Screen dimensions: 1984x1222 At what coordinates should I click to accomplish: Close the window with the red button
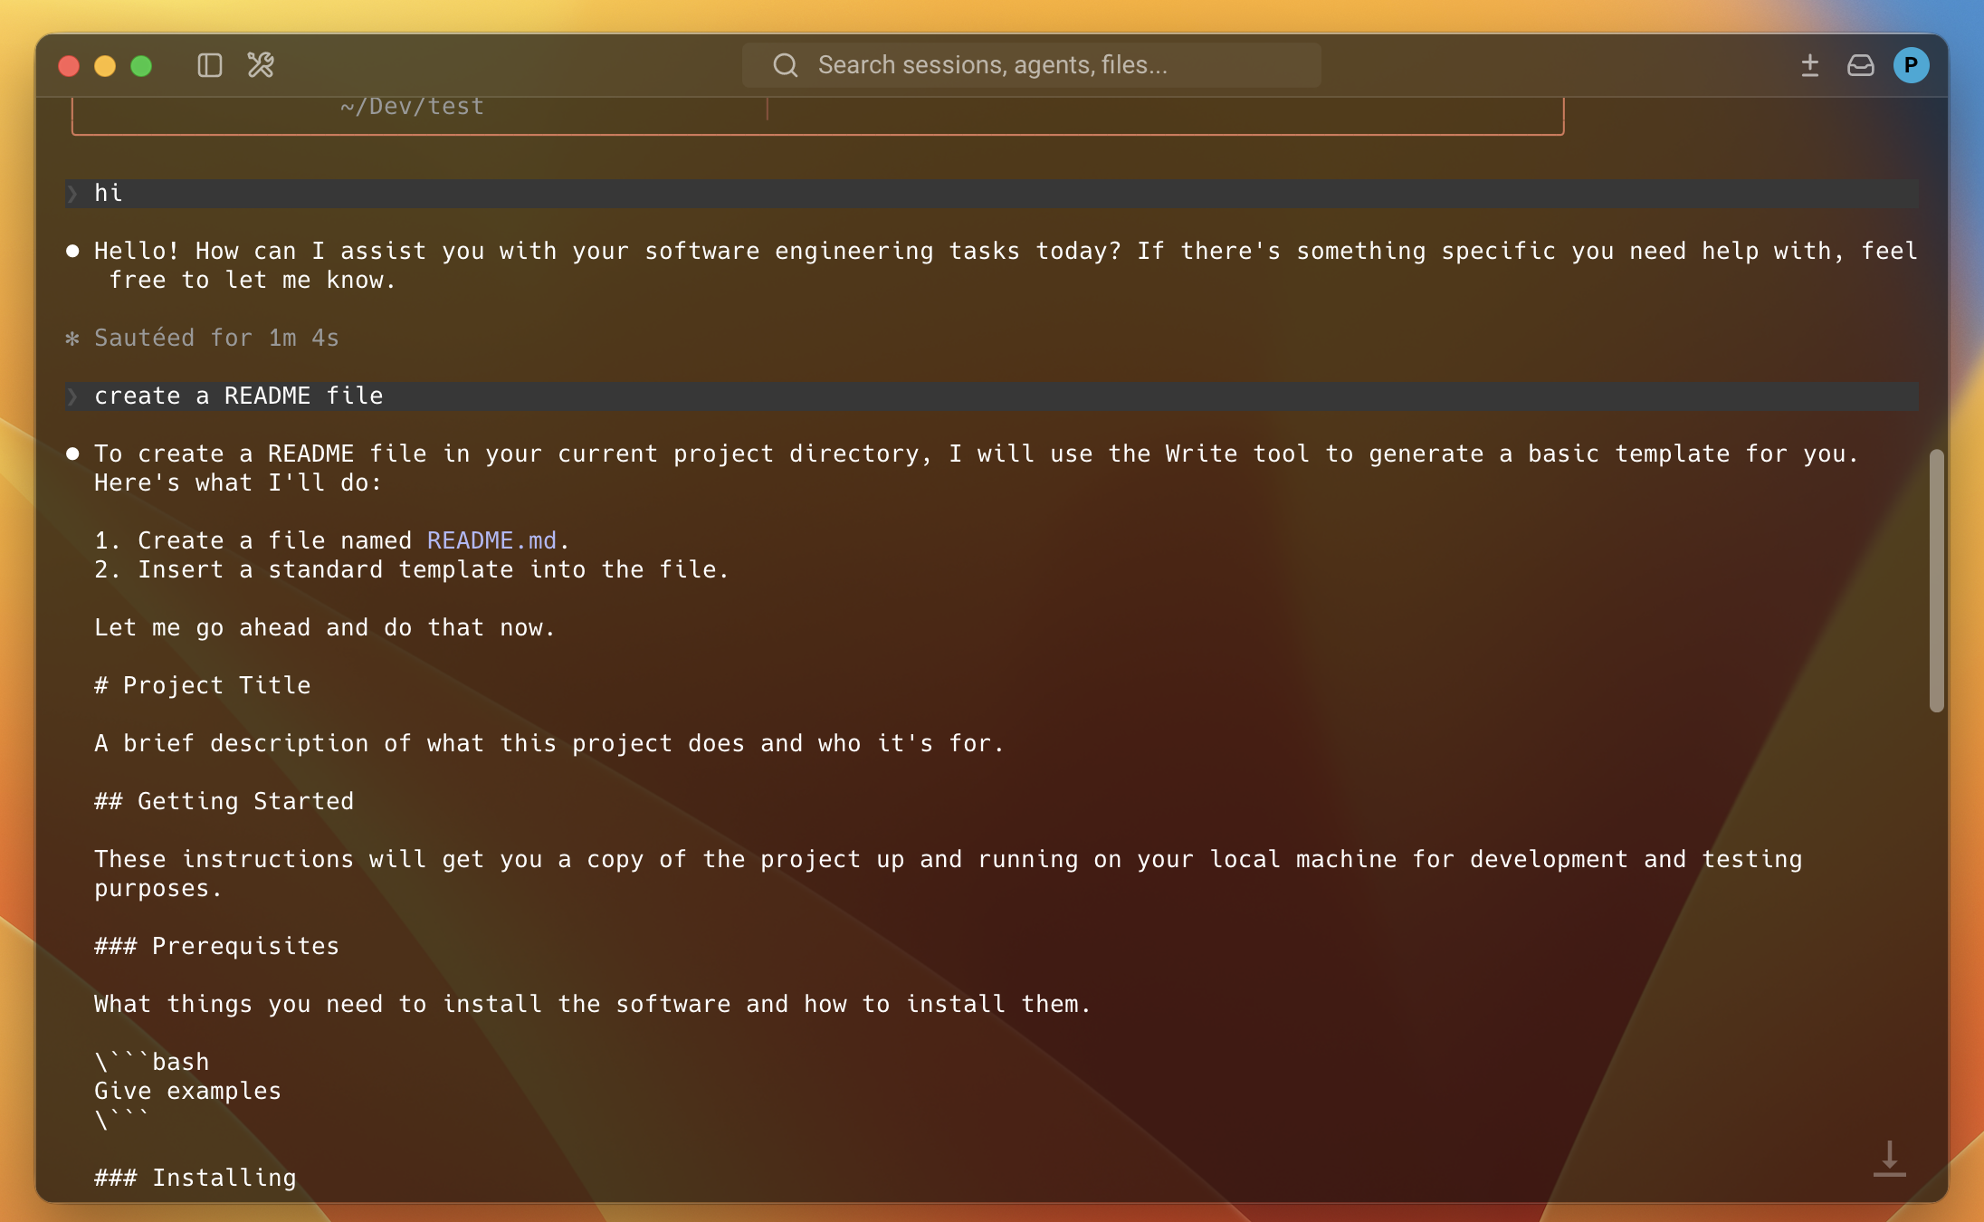click(x=69, y=66)
